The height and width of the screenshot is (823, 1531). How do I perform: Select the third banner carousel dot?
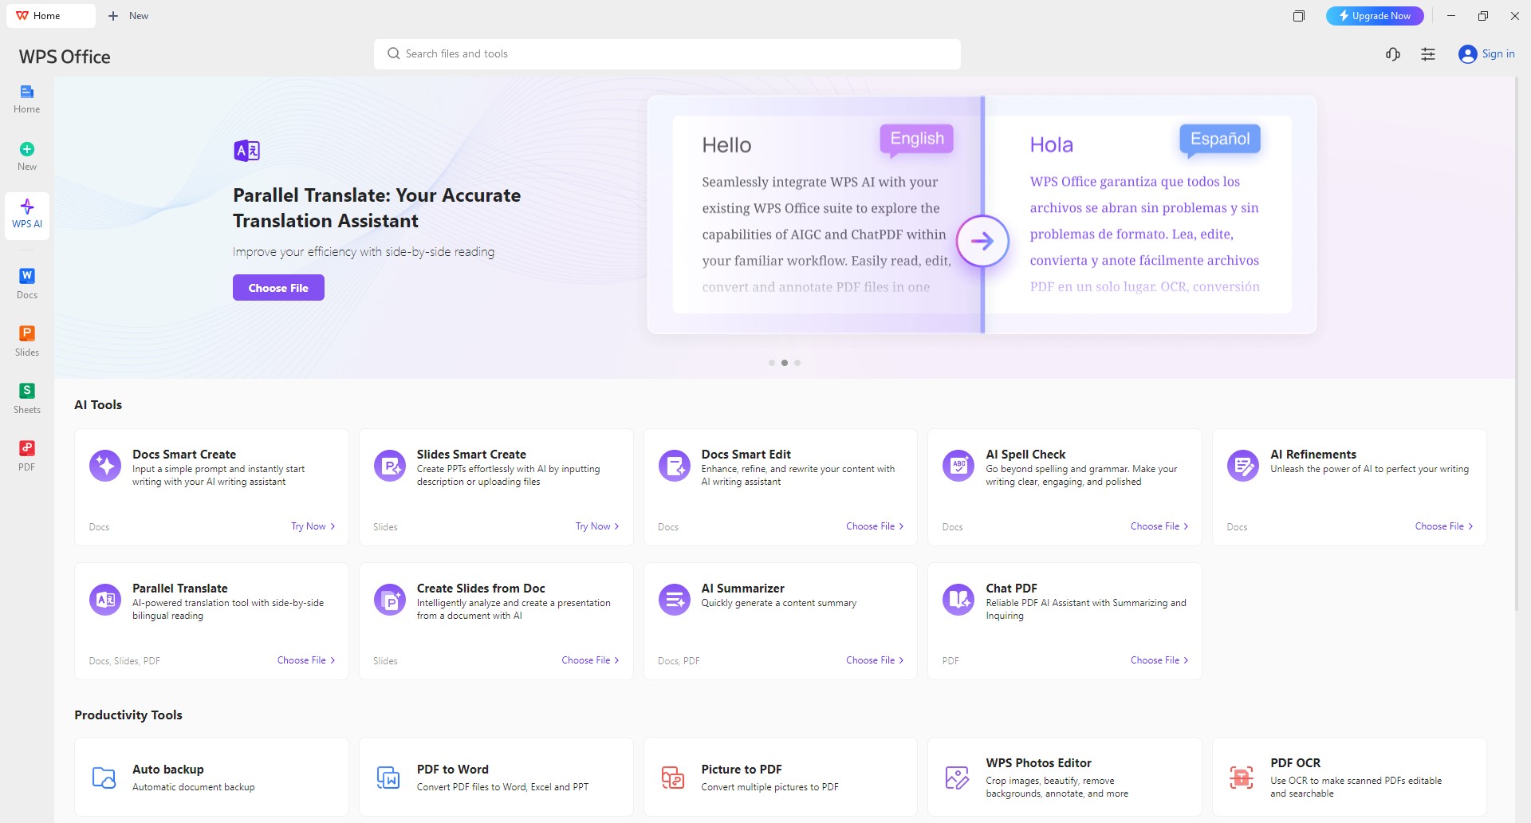coord(797,363)
